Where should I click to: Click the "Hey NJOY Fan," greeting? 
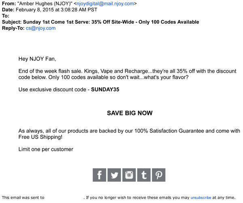(38, 59)
